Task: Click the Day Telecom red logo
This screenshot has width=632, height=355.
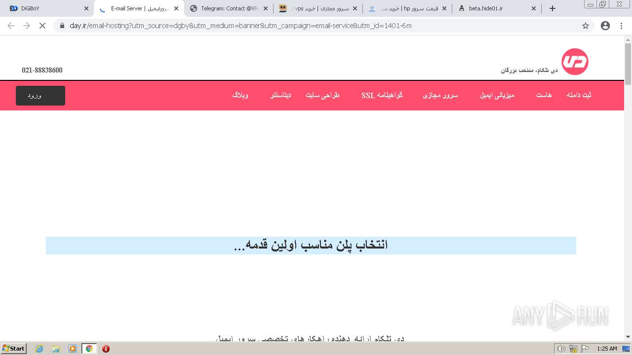Action: pos(575,62)
